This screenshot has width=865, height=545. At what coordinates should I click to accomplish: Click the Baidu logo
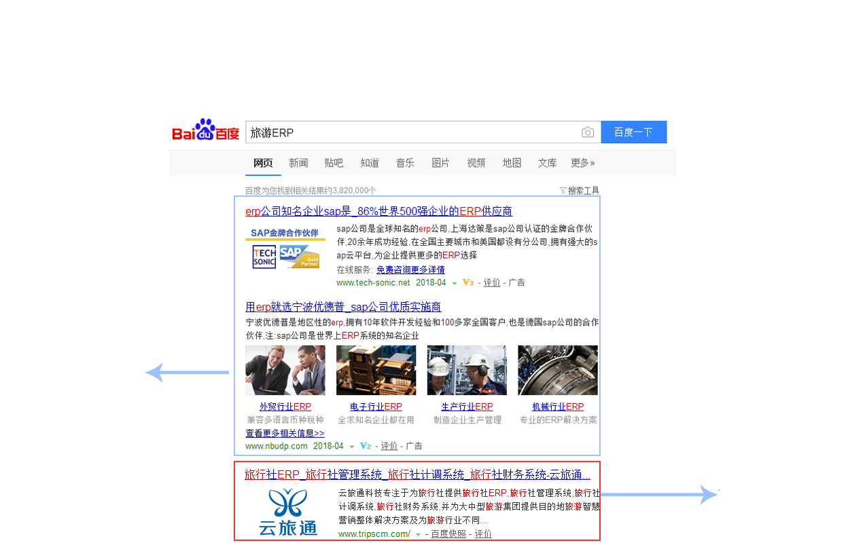click(x=206, y=130)
